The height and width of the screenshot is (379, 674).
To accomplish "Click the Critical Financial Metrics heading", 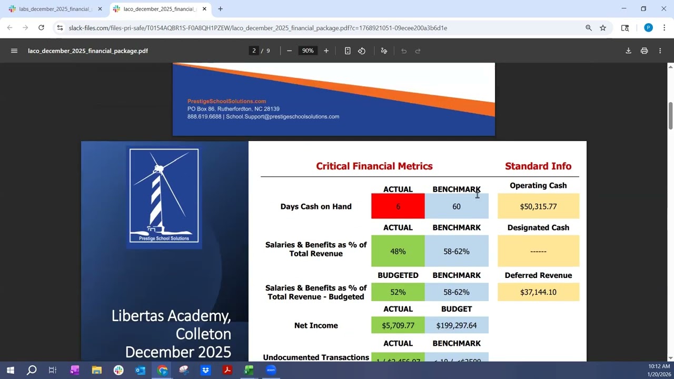I will (x=374, y=166).
